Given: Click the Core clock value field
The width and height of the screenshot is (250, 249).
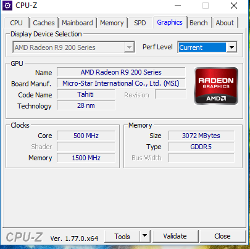Looking at the screenshot, I should [x=86, y=136].
